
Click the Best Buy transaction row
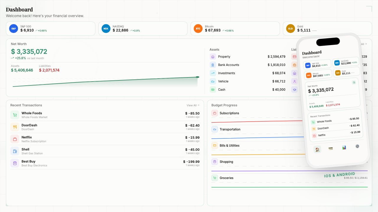tap(105, 163)
